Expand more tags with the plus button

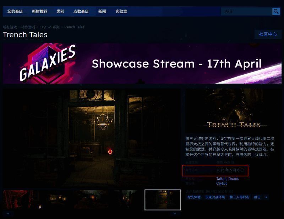pyautogui.click(x=266, y=197)
